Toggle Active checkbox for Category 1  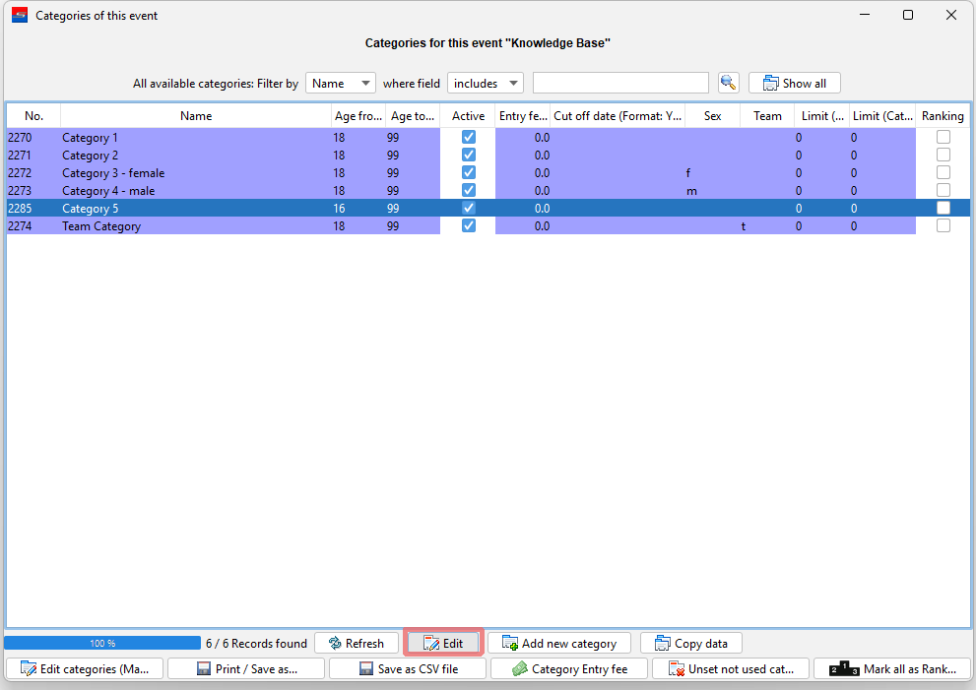[x=469, y=138]
